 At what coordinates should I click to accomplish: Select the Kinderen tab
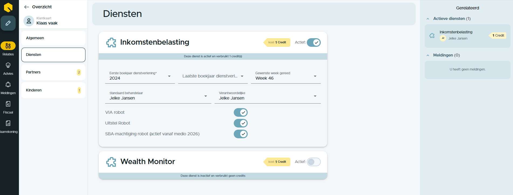(53, 90)
